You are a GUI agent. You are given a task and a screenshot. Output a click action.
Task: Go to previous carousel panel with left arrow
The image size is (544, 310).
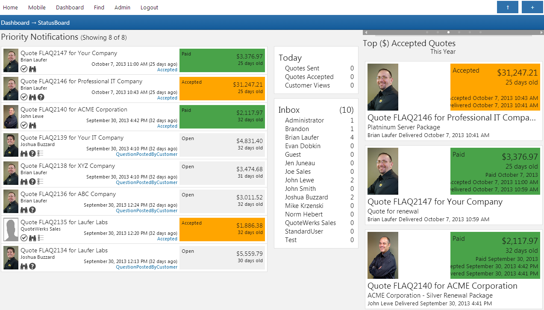point(366,32)
